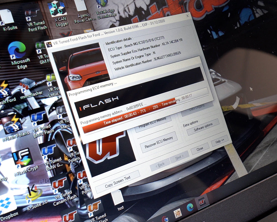Click the System Name Or Engine Type line
The width and height of the screenshot is (277, 222).
[x=134, y=58]
